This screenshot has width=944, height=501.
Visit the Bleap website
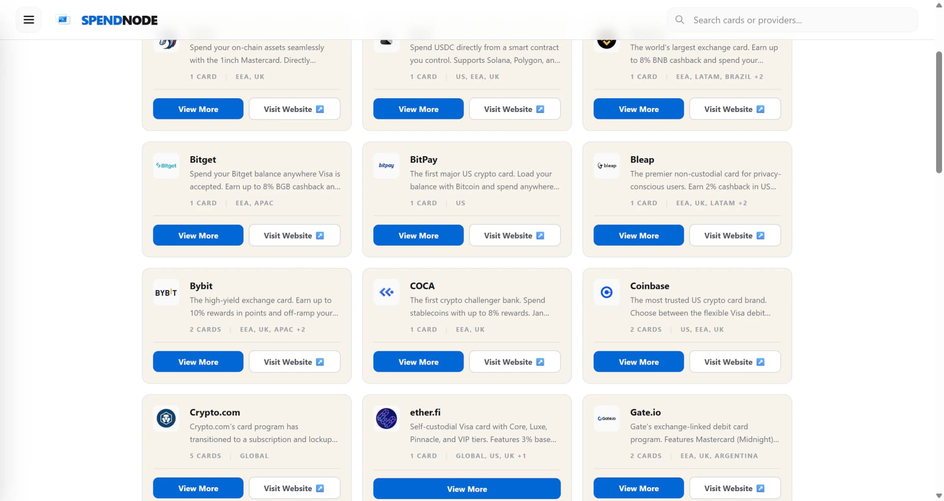pyautogui.click(x=735, y=235)
